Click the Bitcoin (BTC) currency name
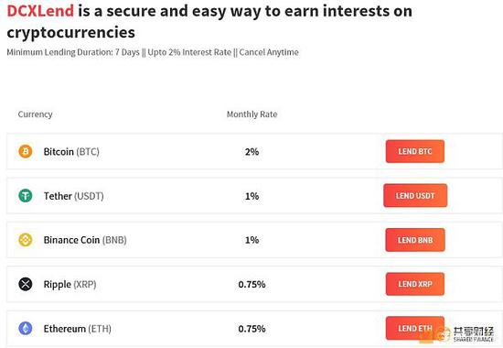This screenshot has height=348, width=503. tap(71, 152)
